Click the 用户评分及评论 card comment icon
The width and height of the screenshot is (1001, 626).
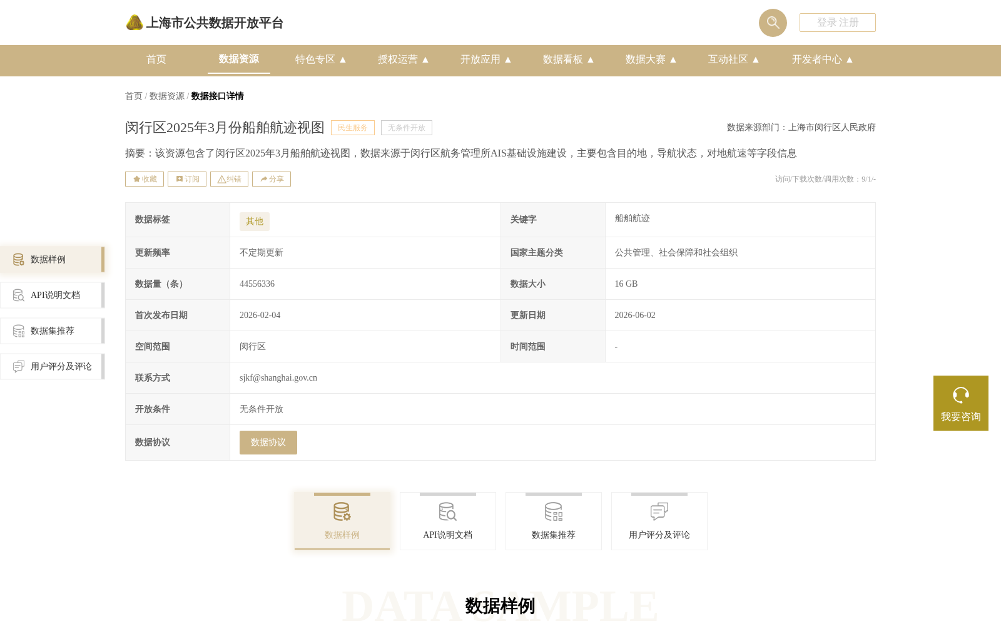click(659, 512)
